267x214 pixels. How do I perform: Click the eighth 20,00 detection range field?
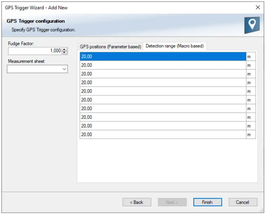[163, 117]
